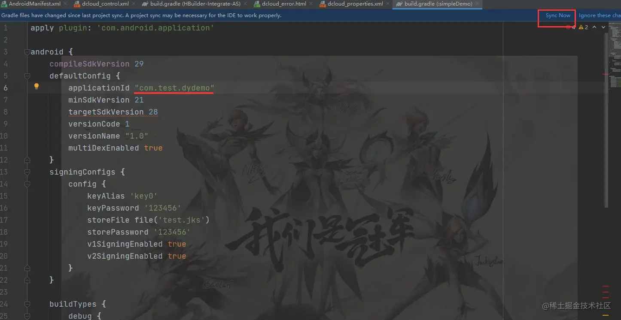The width and height of the screenshot is (621, 320).
Task: Click line number 7 in gutter
Action: point(6,100)
